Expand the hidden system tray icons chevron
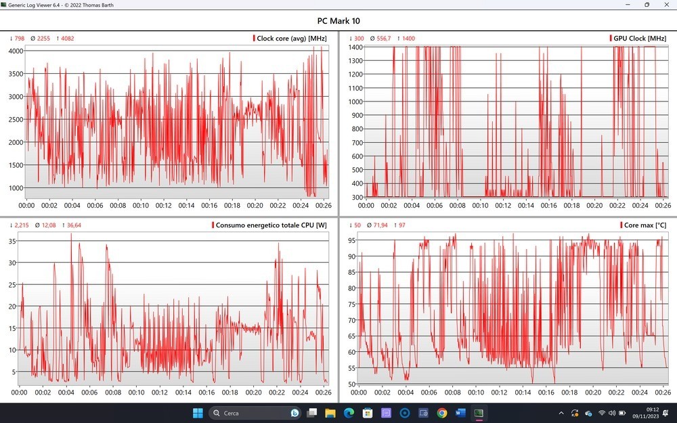677x423 pixels. tap(561, 413)
